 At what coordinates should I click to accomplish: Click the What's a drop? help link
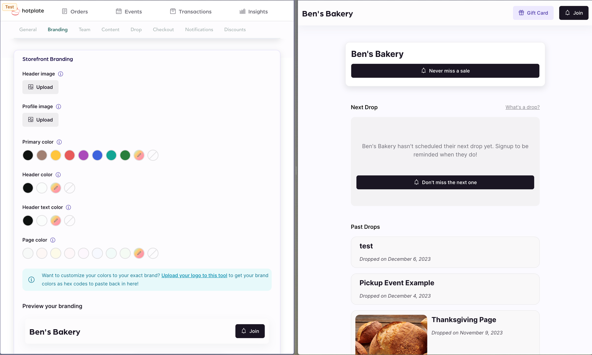pyautogui.click(x=522, y=107)
